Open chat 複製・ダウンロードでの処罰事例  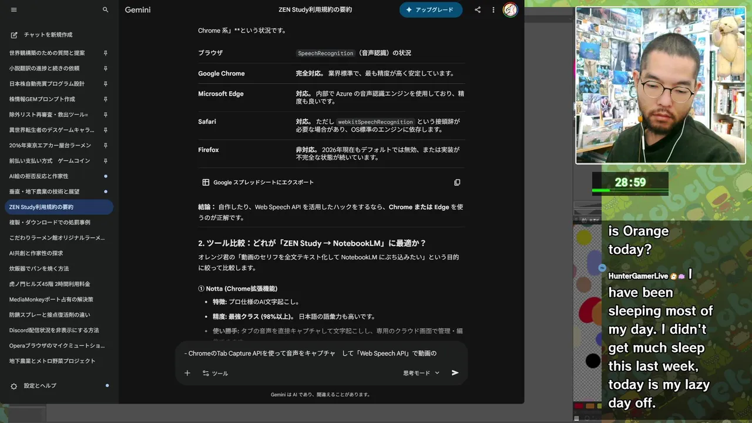[49, 223]
